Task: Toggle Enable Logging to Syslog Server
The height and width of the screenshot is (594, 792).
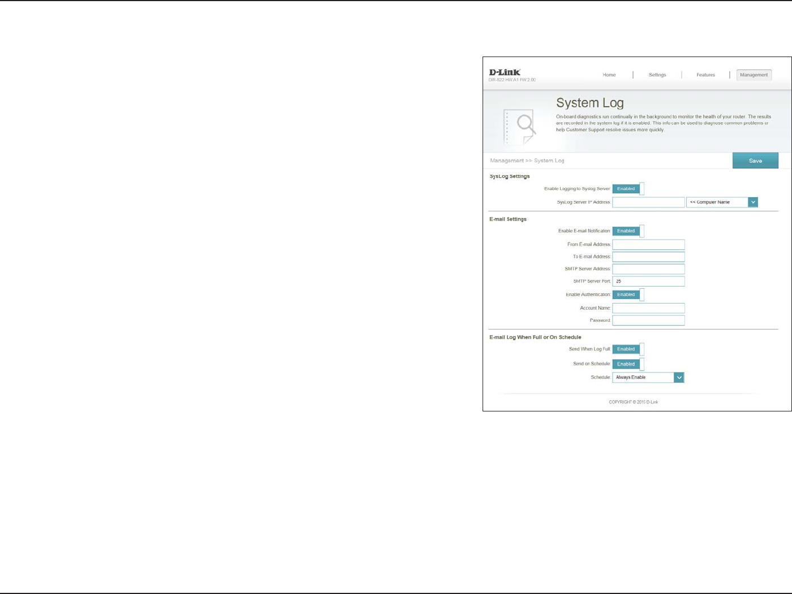Action: pos(628,189)
